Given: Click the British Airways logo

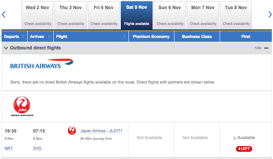Looking at the screenshot, I should [x=42, y=64].
